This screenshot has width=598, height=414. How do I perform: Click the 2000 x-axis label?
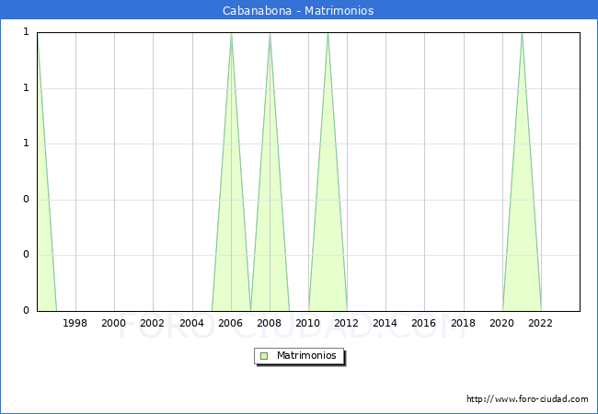tap(114, 323)
